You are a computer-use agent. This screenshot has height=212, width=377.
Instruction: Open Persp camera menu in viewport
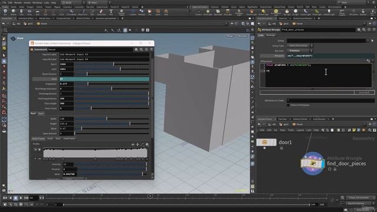tap(230, 36)
